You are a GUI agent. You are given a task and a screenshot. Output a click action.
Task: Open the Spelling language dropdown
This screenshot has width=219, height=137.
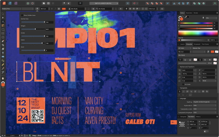click(205, 102)
